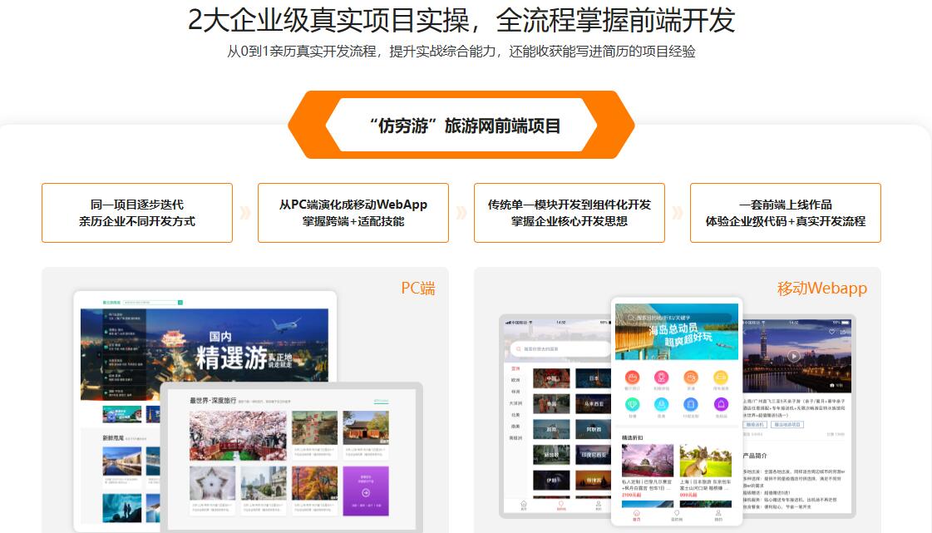932x533 pixels.
Task: Select the '仿穷游' 旅游网前端项目 hexagon tab
Action: [x=466, y=126]
